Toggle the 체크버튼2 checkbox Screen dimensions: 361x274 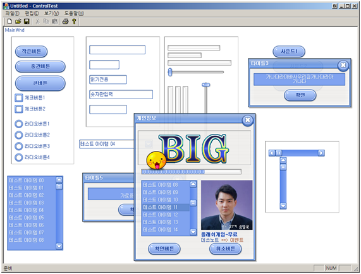click(x=18, y=109)
